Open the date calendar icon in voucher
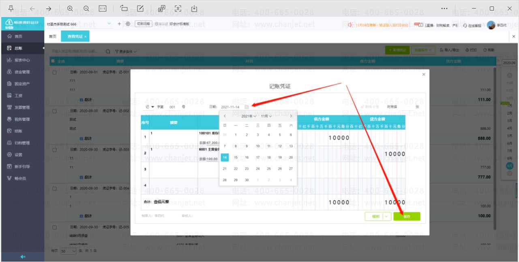Viewport: 519px width, 262px height. (x=247, y=107)
